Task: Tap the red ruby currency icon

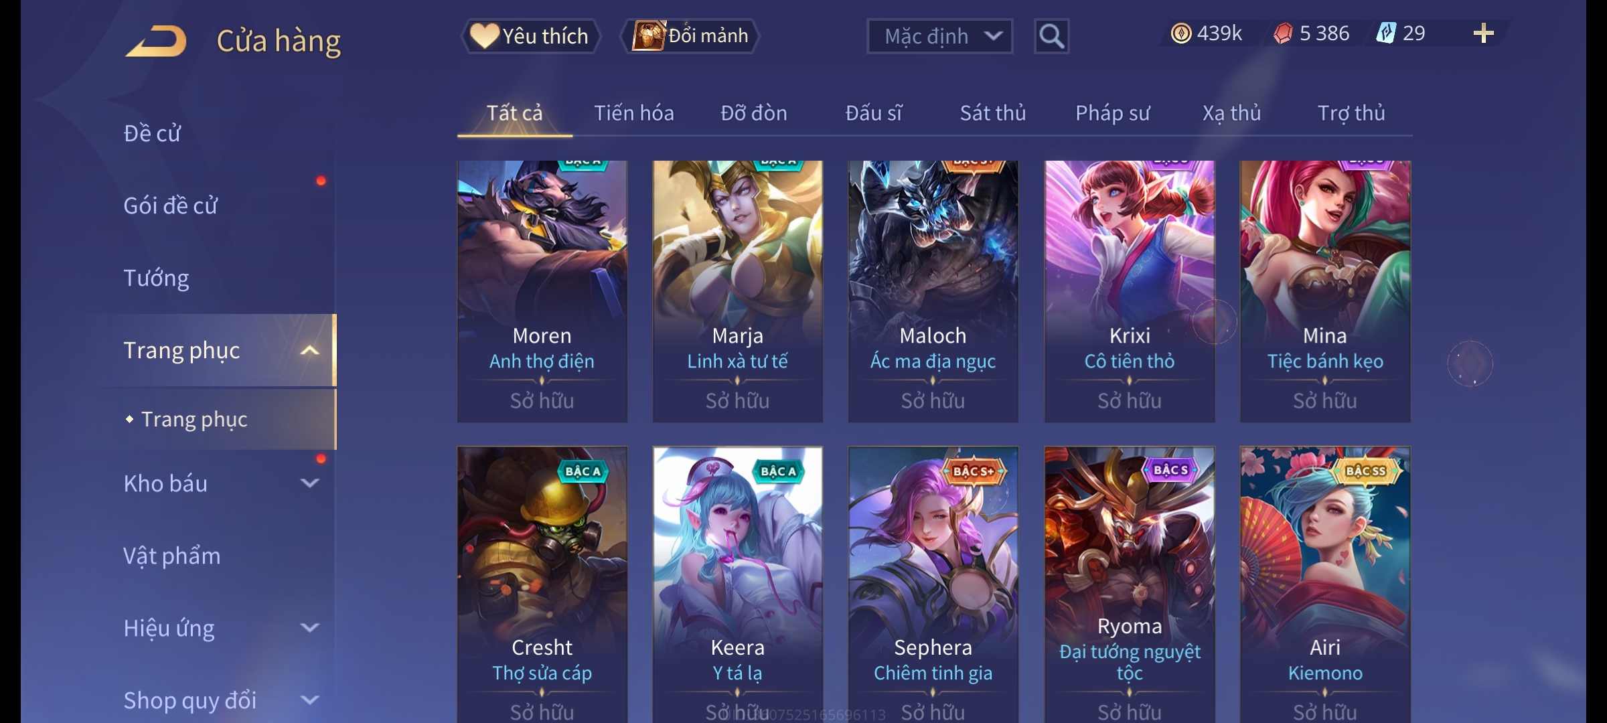Action: (x=1283, y=33)
